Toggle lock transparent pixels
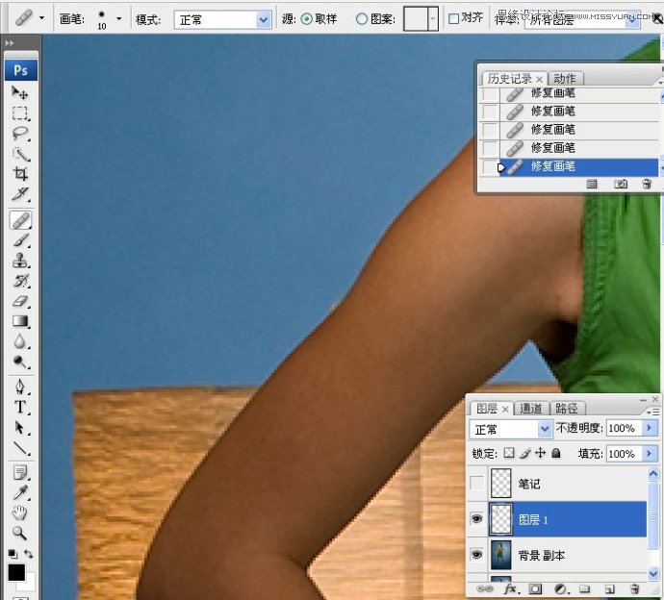The width and height of the screenshot is (664, 600). point(509,453)
